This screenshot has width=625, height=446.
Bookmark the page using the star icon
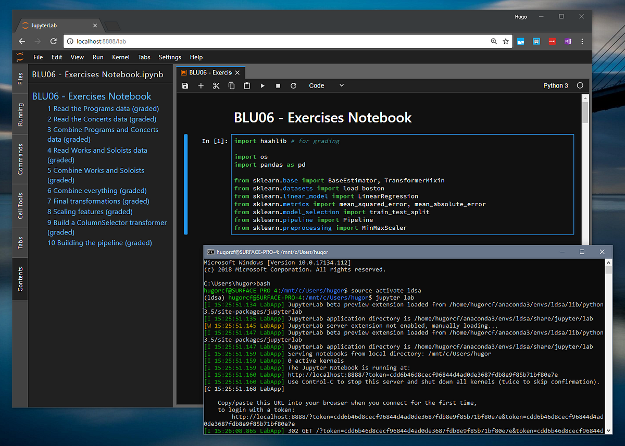coord(506,41)
